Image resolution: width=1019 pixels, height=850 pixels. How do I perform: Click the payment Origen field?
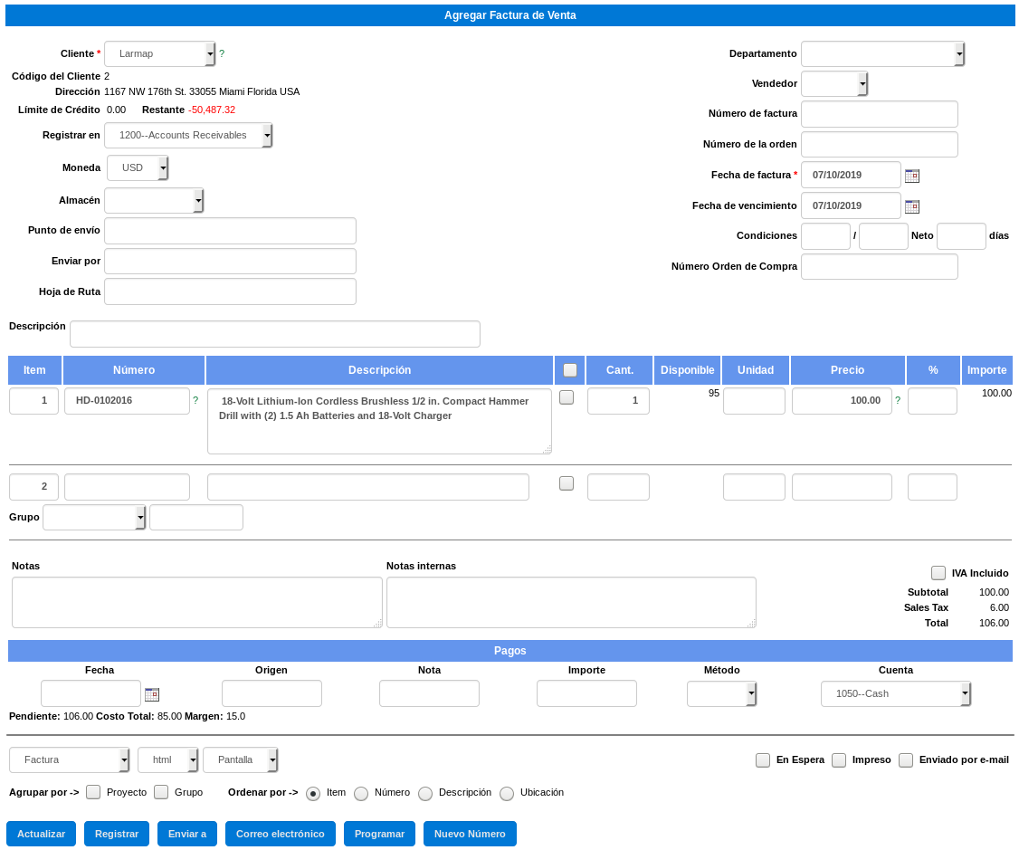coord(271,693)
